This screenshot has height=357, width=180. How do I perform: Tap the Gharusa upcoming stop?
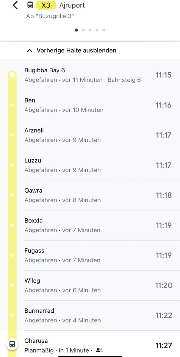click(89, 345)
